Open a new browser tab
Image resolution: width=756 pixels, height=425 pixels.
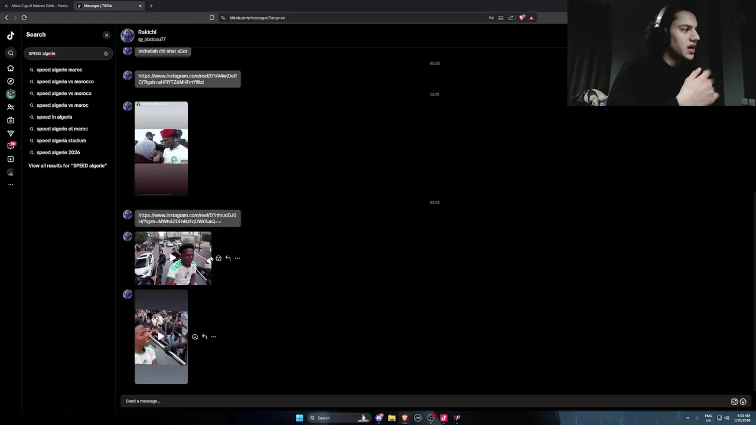[x=151, y=6]
